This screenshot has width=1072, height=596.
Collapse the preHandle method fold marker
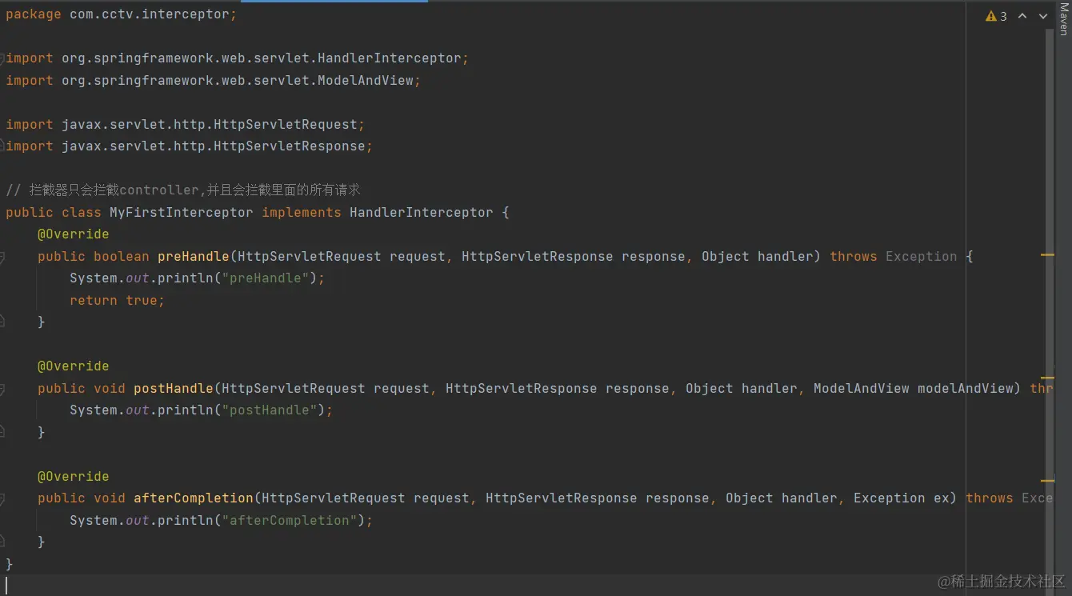[x=2, y=257]
